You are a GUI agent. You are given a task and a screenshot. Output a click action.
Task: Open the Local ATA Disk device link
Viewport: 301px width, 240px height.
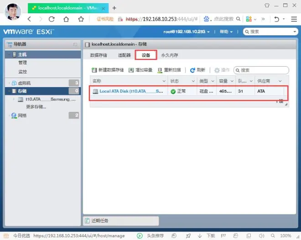coord(131,91)
